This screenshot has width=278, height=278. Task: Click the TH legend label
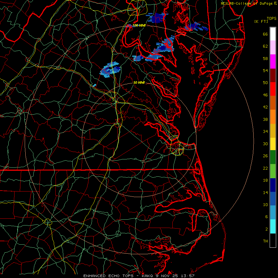click(x=265, y=241)
